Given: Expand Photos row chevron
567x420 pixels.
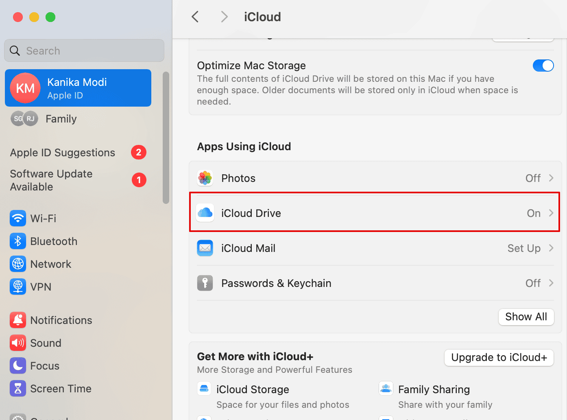Looking at the screenshot, I should (x=551, y=178).
